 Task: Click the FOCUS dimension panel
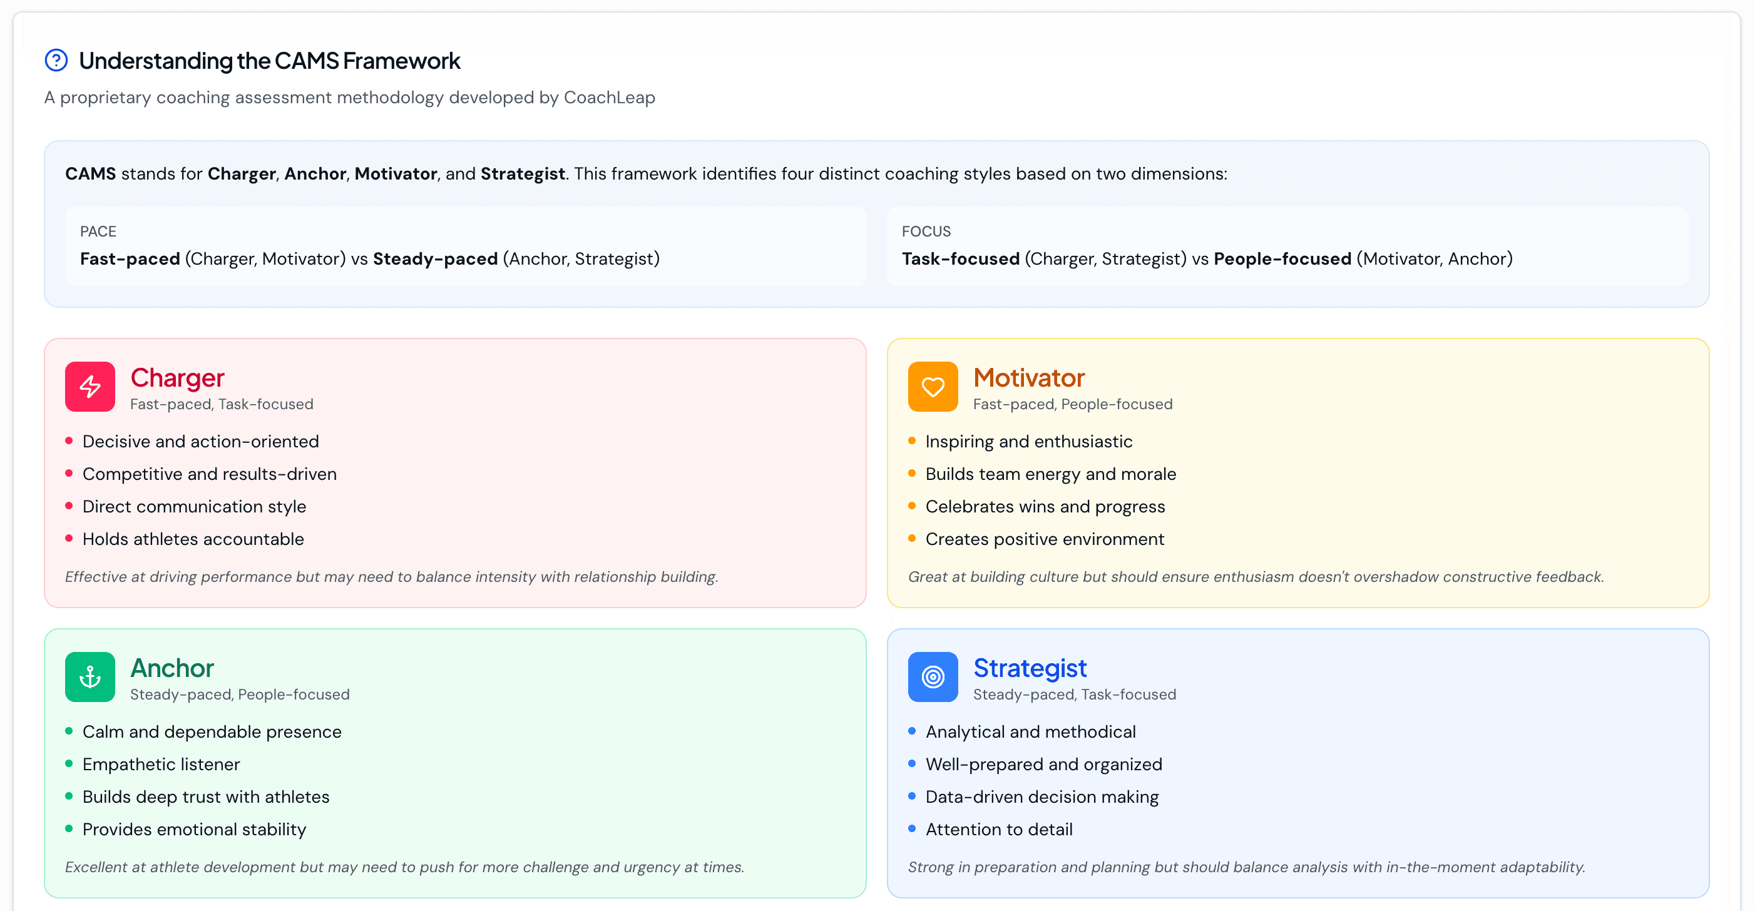[x=1287, y=247]
